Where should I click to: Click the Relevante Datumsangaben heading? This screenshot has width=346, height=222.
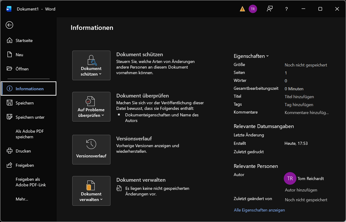tap(264, 126)
